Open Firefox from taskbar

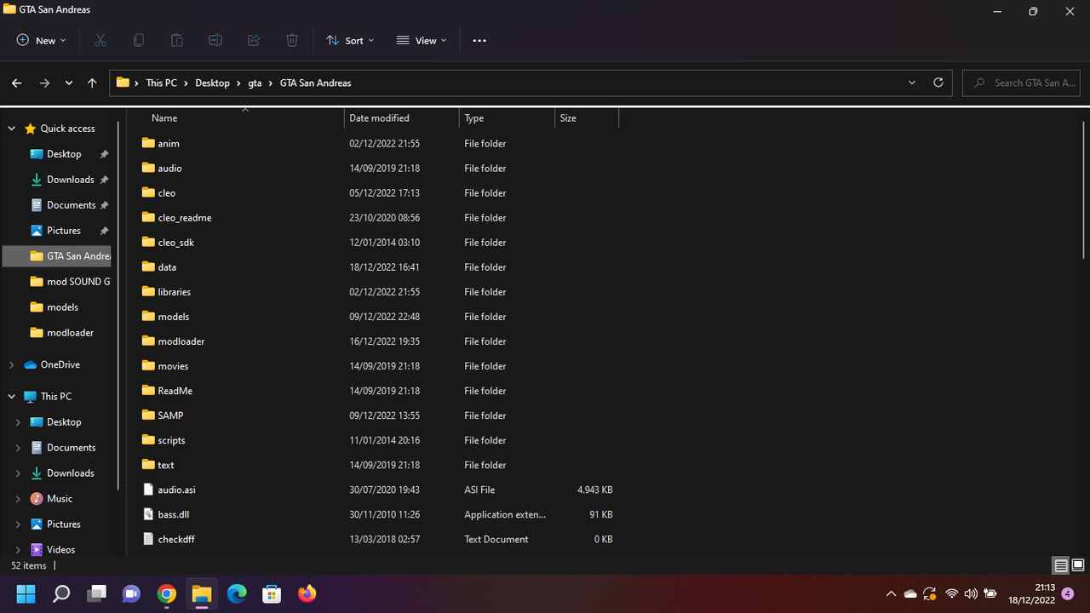pyautogui.click(x=307, y=593)
